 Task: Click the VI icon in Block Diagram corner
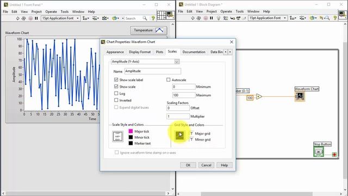[x=343, y=15]
